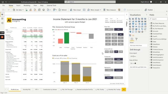
Task: Click the Power BI datasets icon
Action: coord(30,10)
